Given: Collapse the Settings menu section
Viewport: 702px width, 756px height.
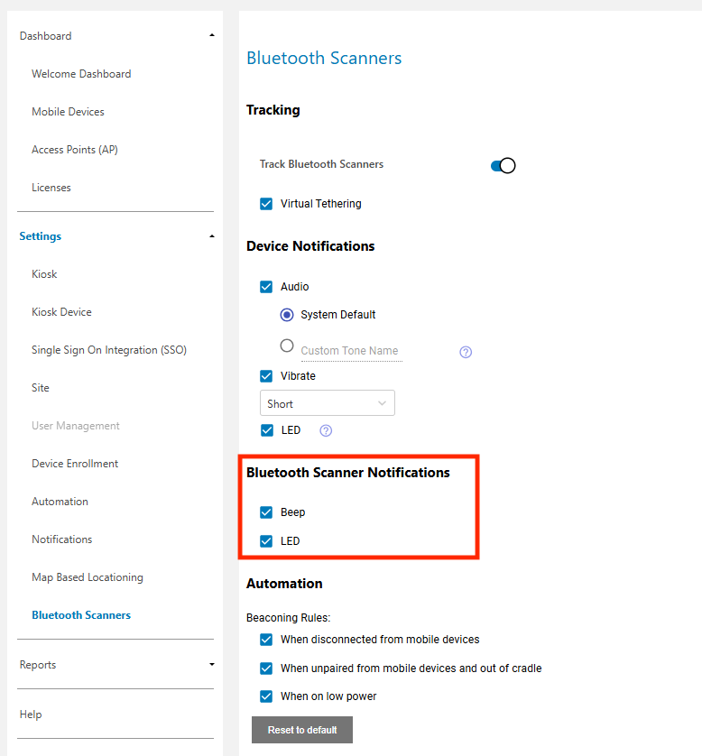Looking at the screenshot, I should (212, 236).
